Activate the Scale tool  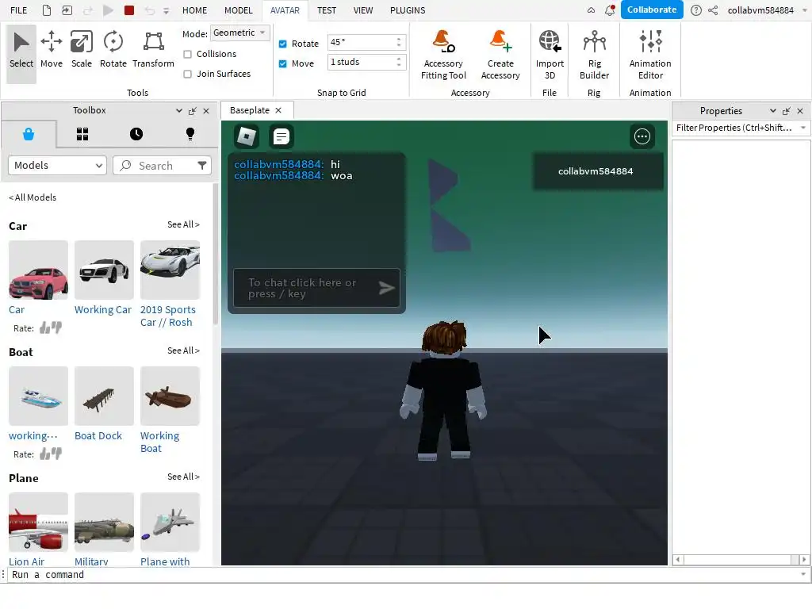[x=82, y=50]
